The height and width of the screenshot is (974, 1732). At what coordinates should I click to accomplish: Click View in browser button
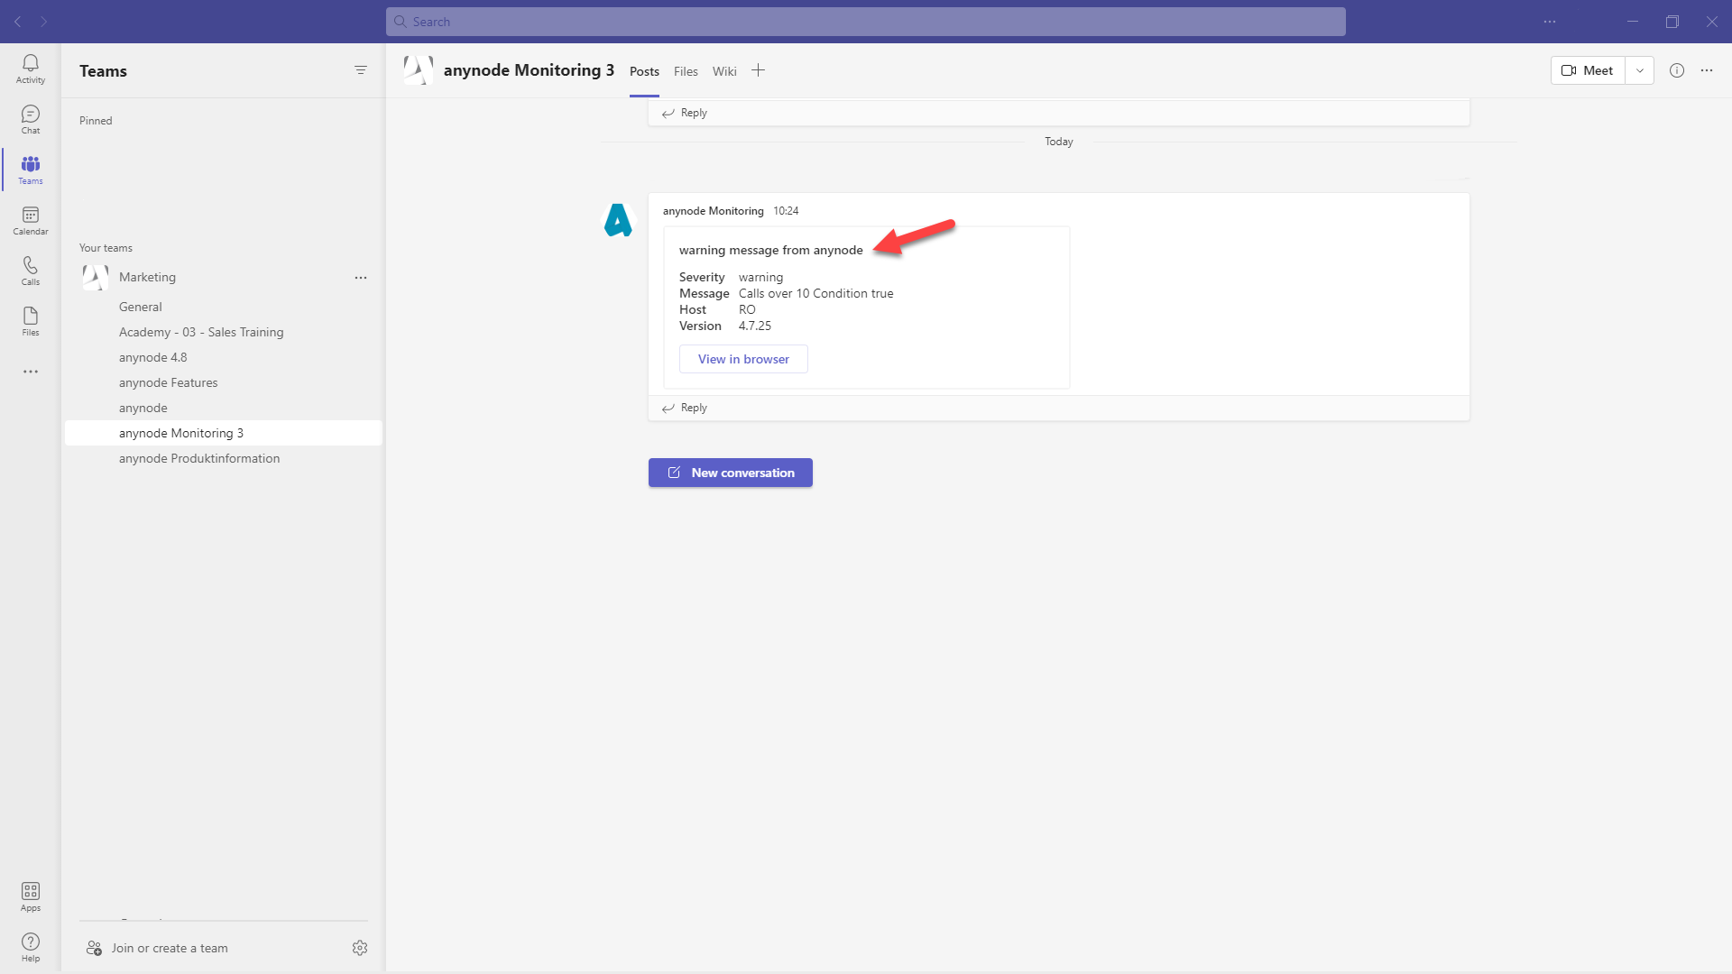point(743,359)
